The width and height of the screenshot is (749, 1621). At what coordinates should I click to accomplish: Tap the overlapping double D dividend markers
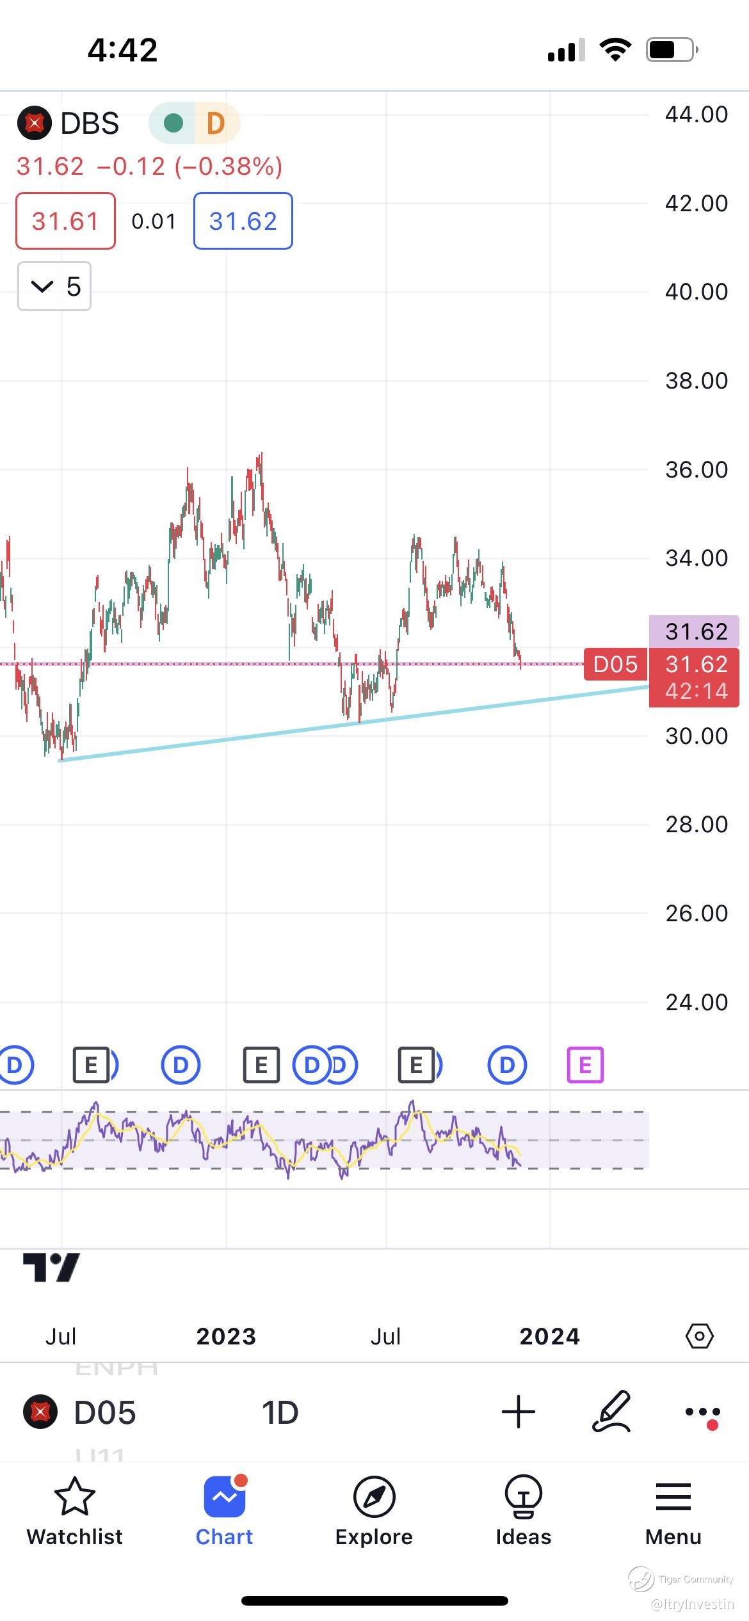325,1065
